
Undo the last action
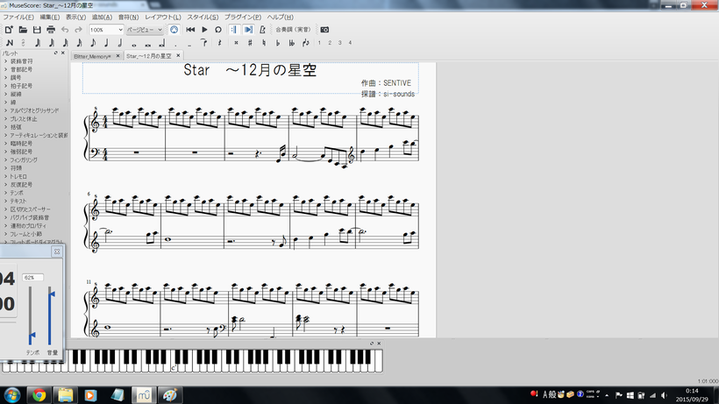(x=65, y=30)
